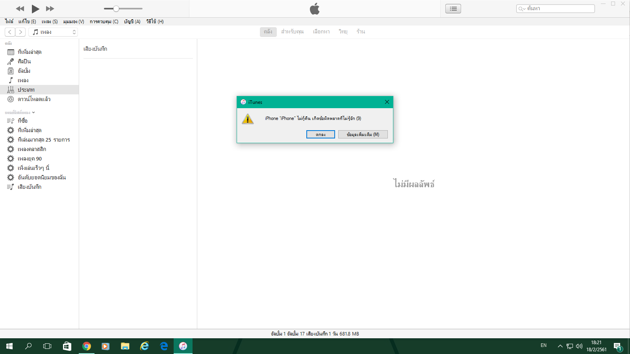
Task: Open the system volume tray icon
Action: pyautogui.click(x=579, y=346)
